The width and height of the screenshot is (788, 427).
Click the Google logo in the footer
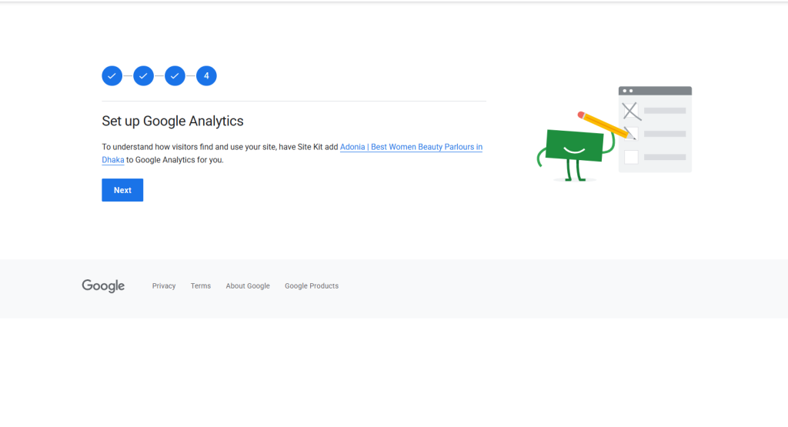[x=103, y=286]
